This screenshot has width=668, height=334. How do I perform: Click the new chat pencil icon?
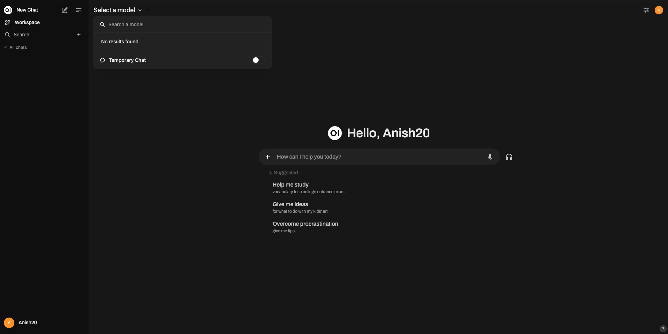click(64, 10)
